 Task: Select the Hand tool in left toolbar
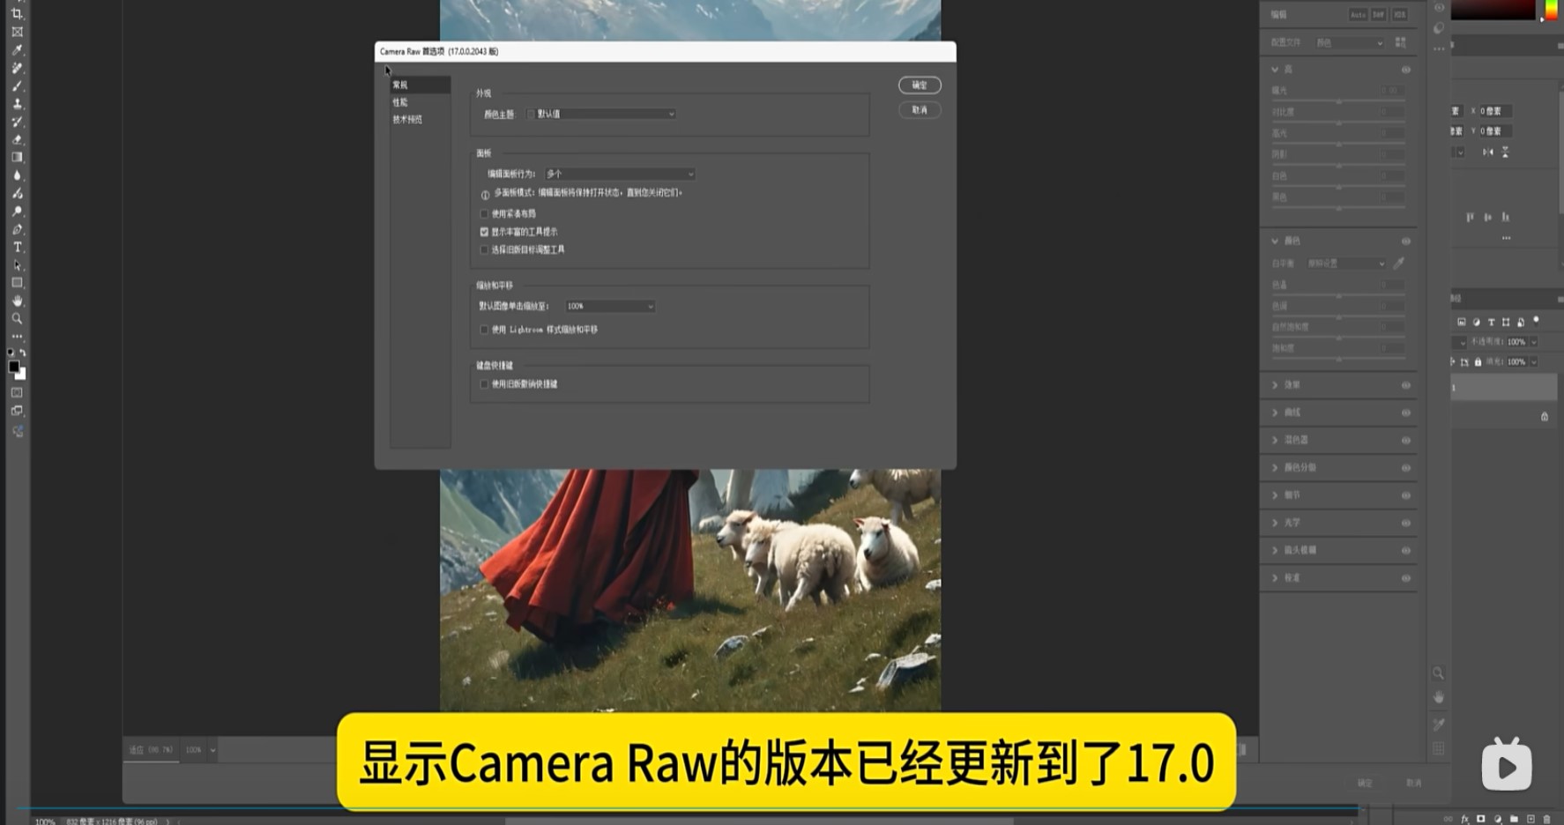coord(17,301)
